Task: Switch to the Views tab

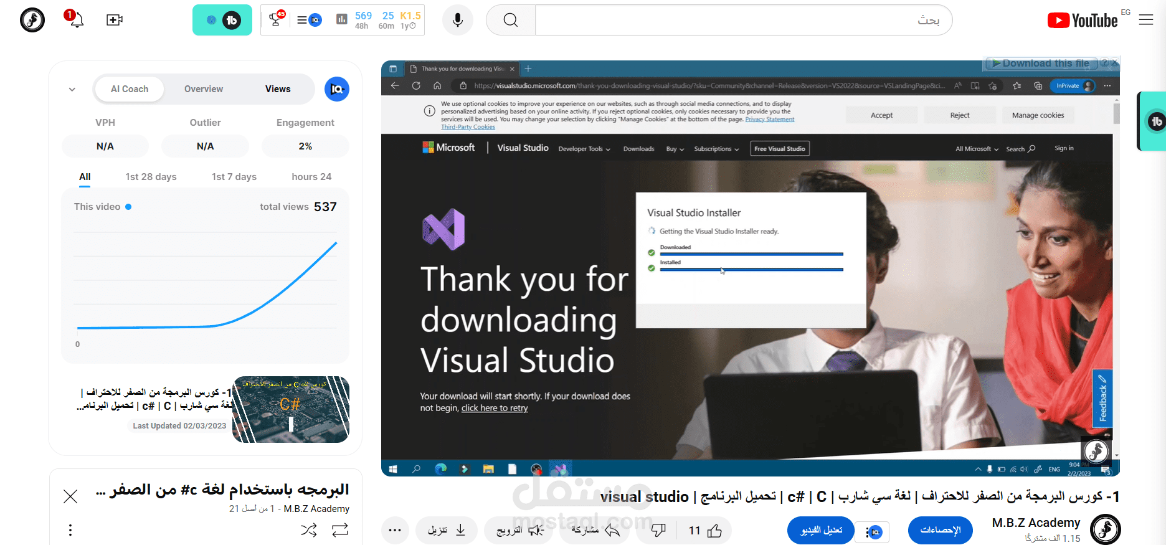Action: click(x=278, y=89)
